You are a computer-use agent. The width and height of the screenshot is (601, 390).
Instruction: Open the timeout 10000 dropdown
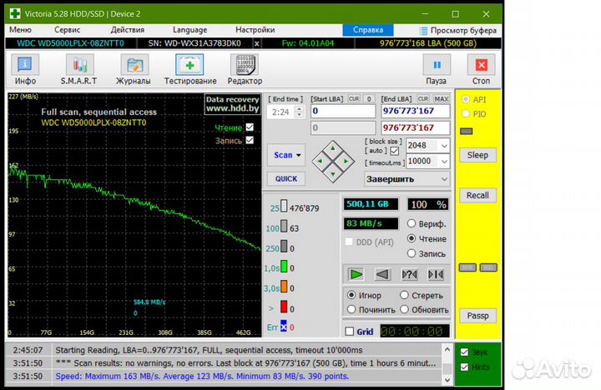pyautogui.click(x=444, y=162)
